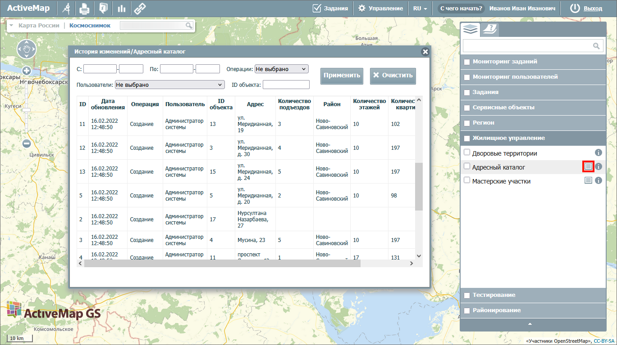
Task: Open the RU language dropdown
Action: coord(420,8)
